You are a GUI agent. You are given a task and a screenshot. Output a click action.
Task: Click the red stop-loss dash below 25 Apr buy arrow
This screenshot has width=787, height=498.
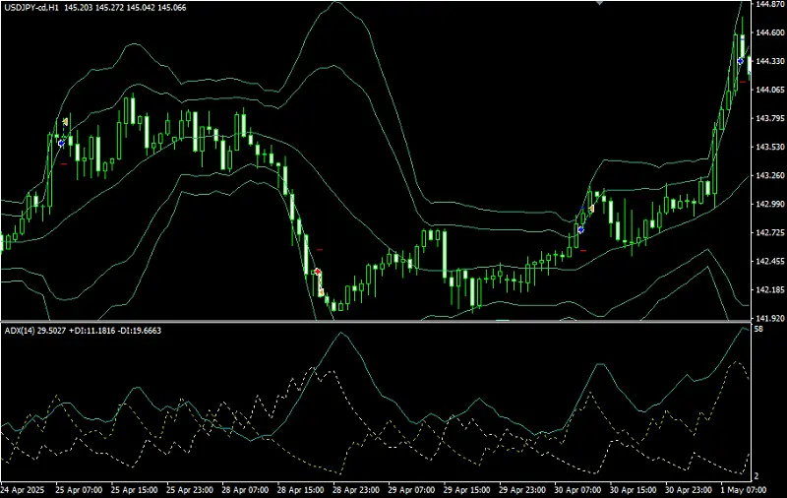coord(63,164)
